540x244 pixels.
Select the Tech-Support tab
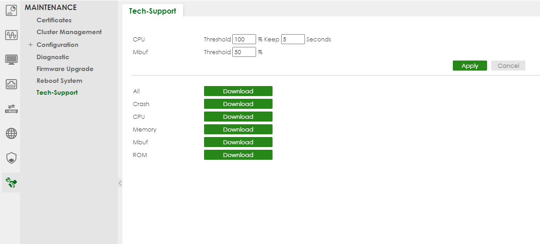pyautogui.click(x=152, y=11)
